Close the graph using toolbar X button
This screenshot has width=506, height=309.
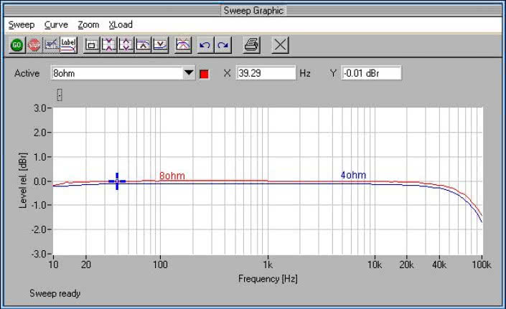[x=281, y=44]
